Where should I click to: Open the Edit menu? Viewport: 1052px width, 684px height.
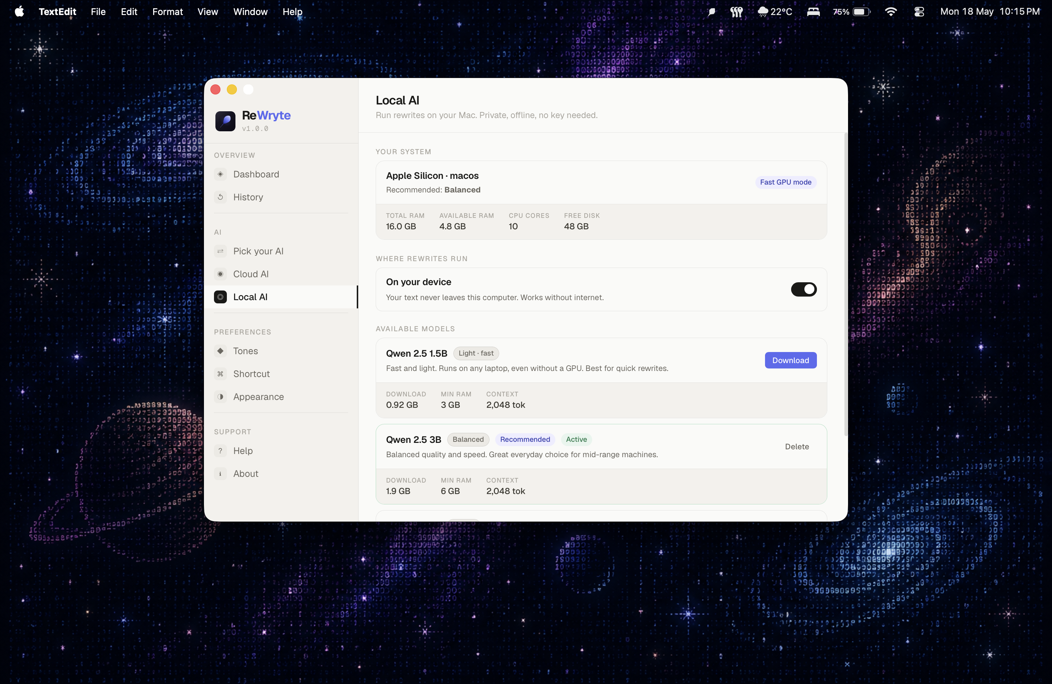click(x=129, y=11)
